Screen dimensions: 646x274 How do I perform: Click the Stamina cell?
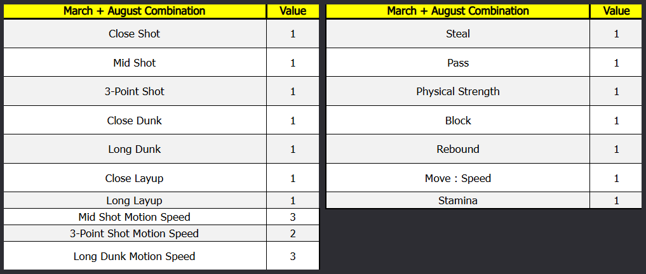(457, 200)
